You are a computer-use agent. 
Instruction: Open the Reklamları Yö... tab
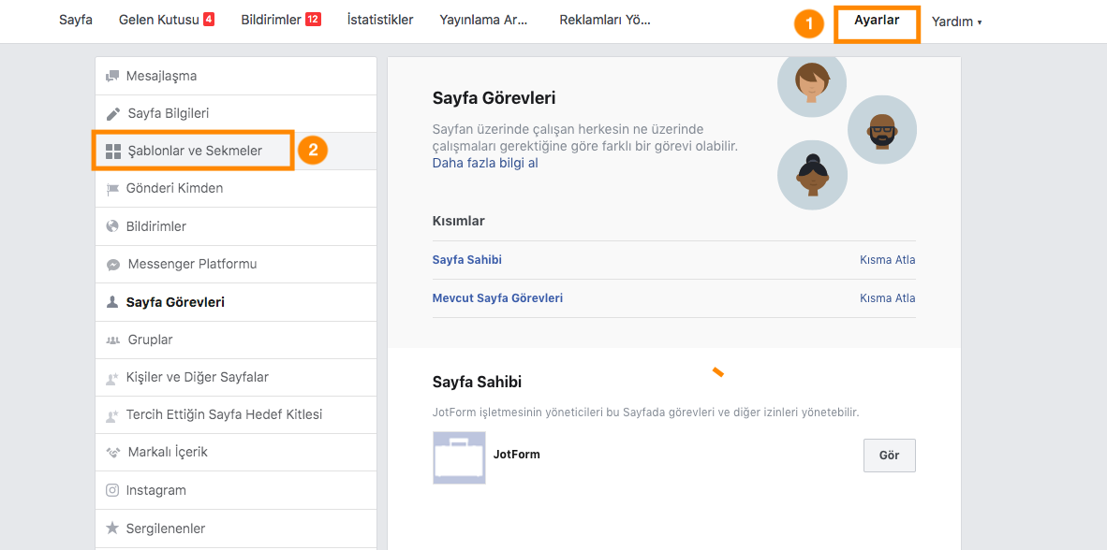point(605,20)
